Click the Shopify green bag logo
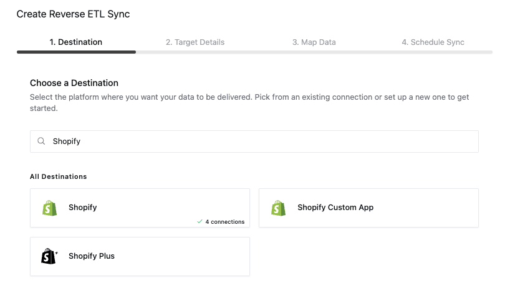505x283 pixels. pyautogui.click(x=49, y=208)
